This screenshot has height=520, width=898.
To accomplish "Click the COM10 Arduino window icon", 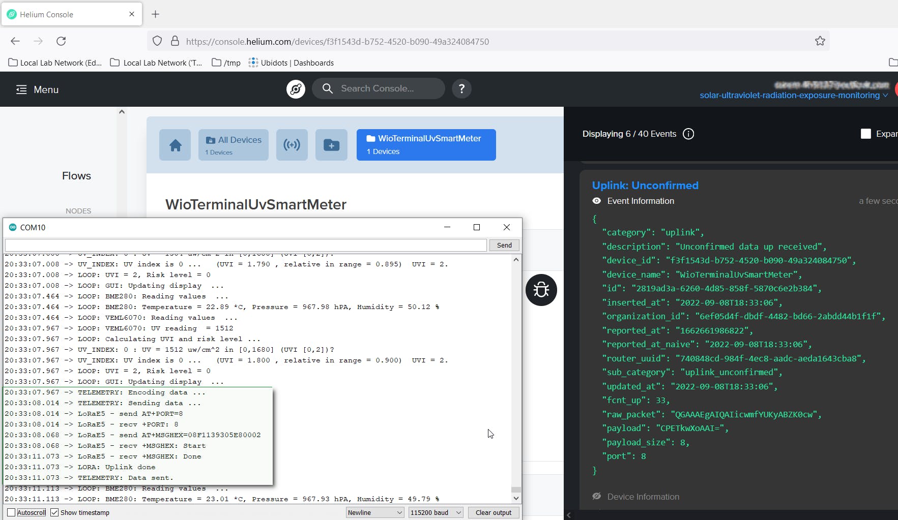I will [x=13, y=227].
